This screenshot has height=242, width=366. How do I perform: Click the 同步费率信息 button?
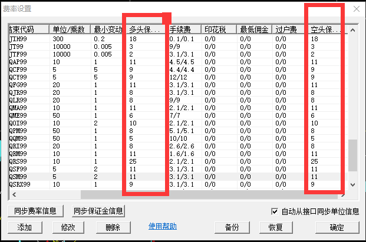point(35,211)
